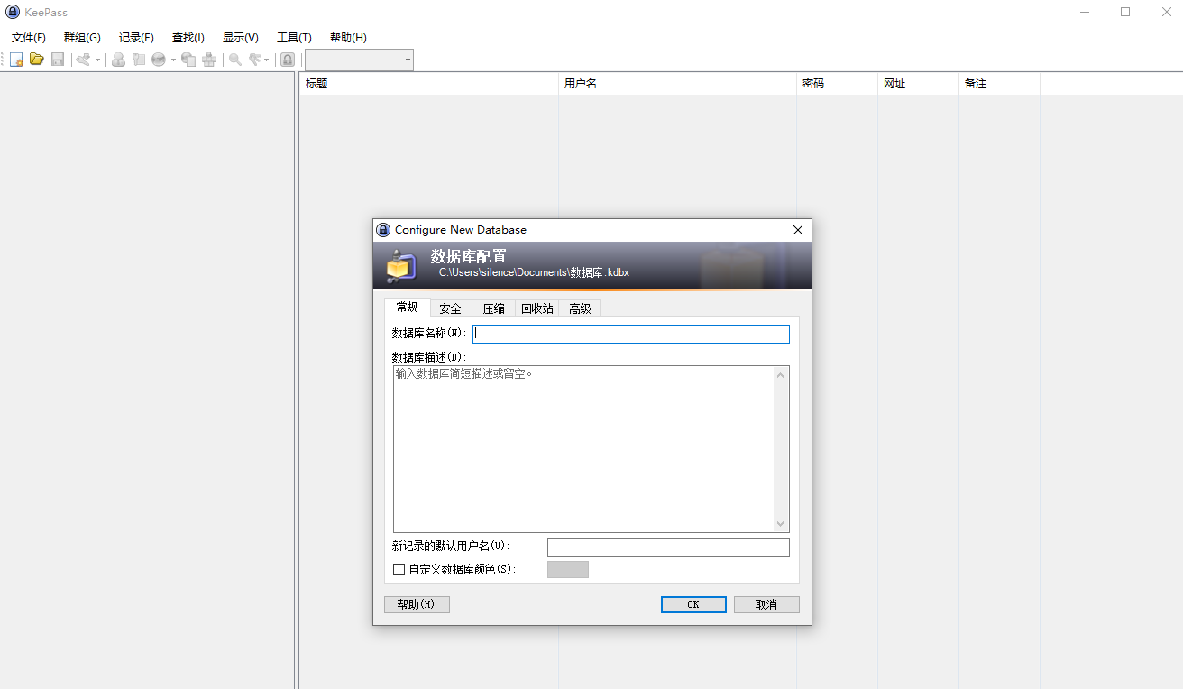Open the quick search combo box
Screen dimensions: 1183x689
click(359, 60)
